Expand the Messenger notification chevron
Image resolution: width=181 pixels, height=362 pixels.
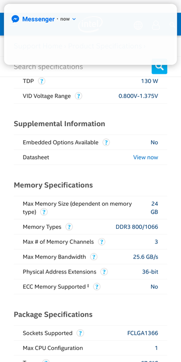coord(74,19)
